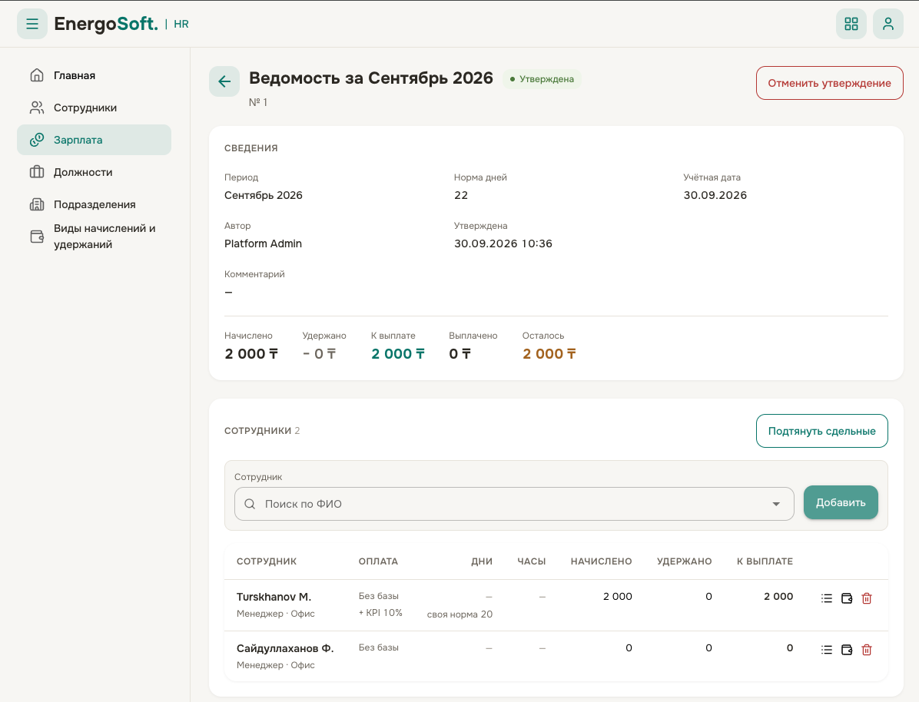Open details list icon for Сайдуллаханов Ф.
Image resolution: width=919 pixels, height=702 pixels.
click(826, 649)
